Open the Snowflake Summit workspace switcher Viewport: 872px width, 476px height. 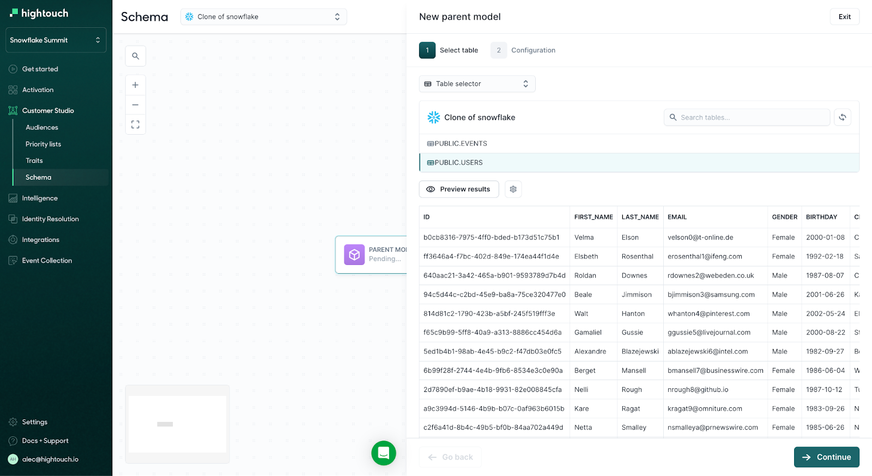(x=56, y=40)
